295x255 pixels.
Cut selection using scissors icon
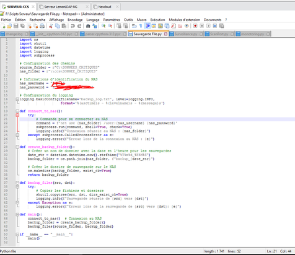(51, 26)
